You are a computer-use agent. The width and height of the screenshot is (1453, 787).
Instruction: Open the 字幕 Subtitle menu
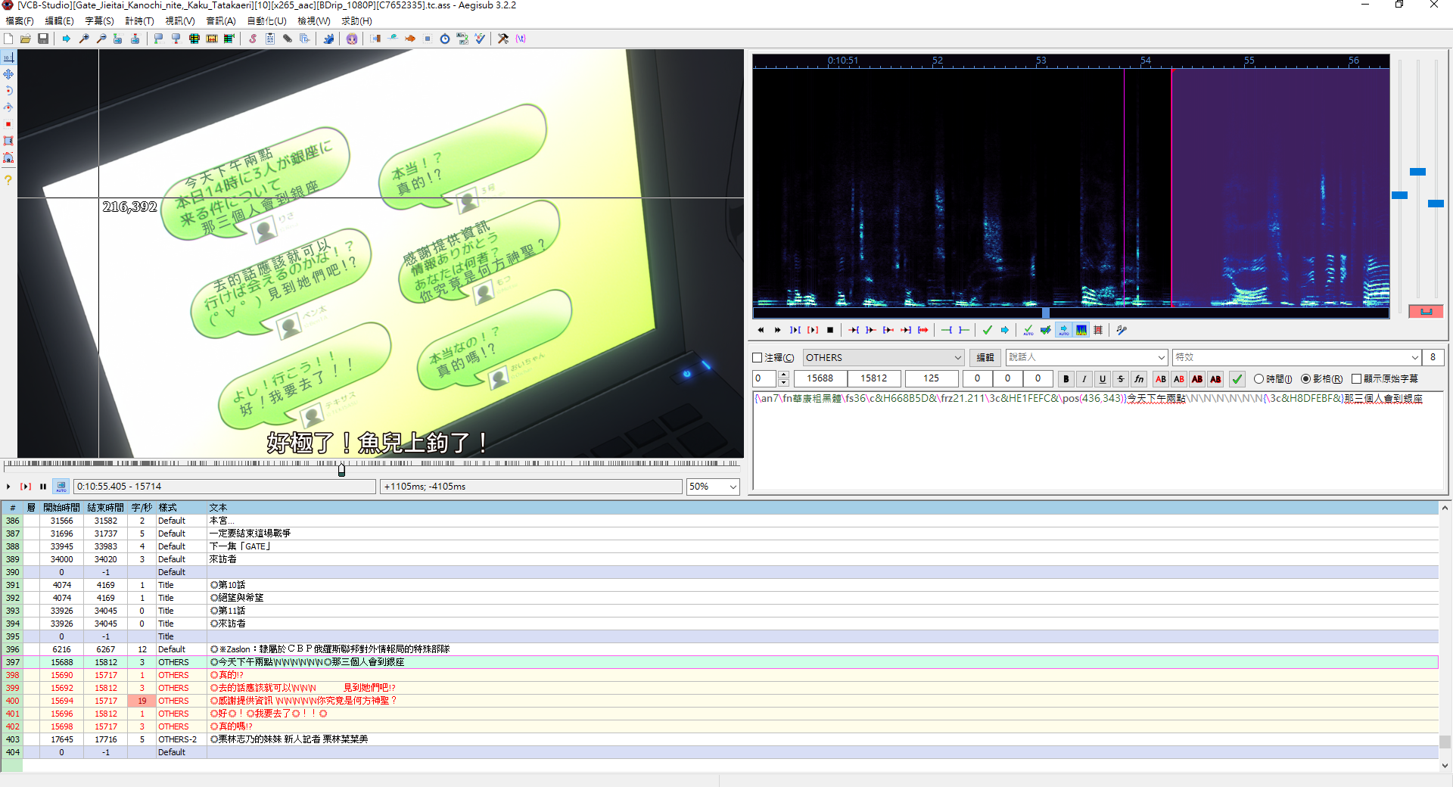point(99,21)
